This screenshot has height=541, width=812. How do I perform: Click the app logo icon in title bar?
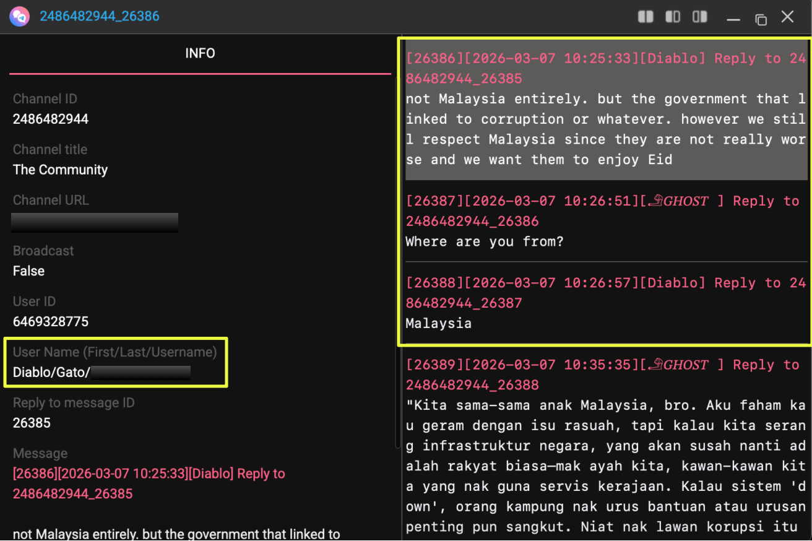[19, 16]
